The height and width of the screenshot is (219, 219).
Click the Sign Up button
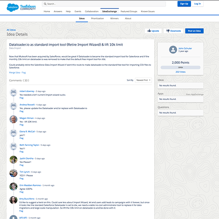pos(184,4)
